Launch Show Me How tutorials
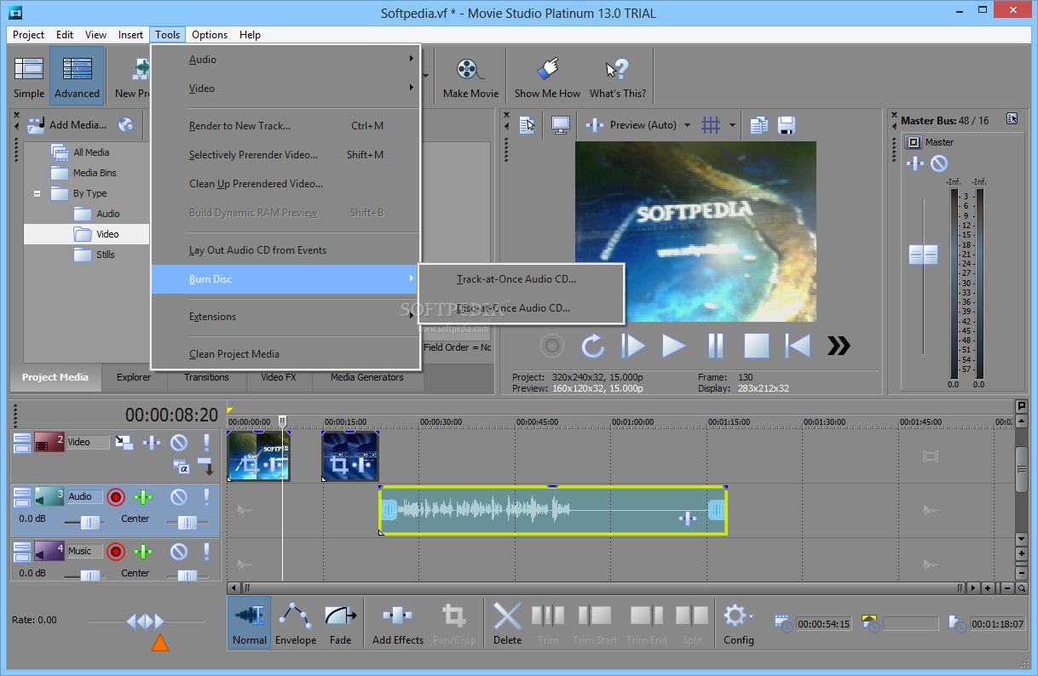Viewport: 1038px width, 676px height. [547, 77]
